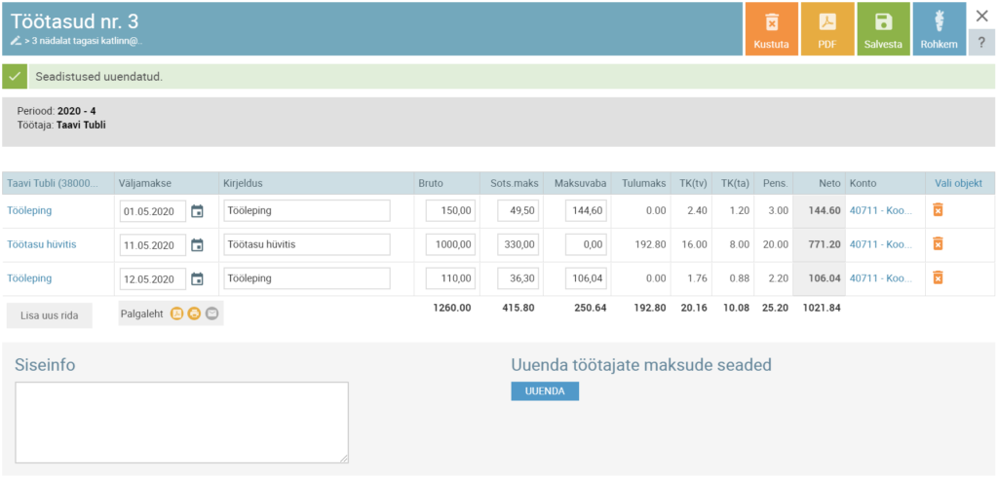
Task: Open the Töötasu hüvitis link
Action: (x=42, y=244)
